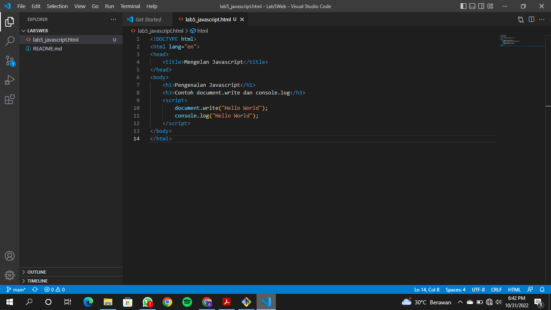551x310 pixels.
Task: Click the weather widget 30°C Berawan
Action: (x=426, y=302)
